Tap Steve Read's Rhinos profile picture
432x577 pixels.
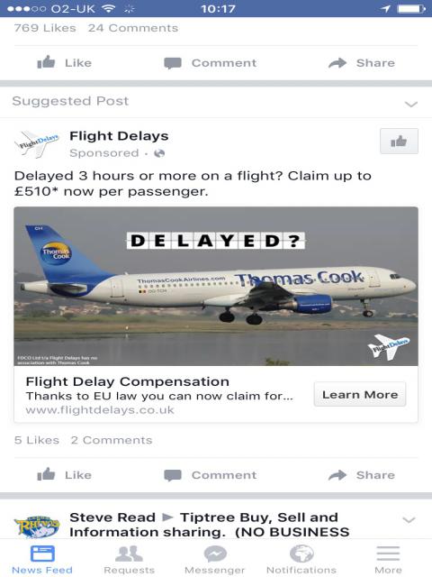[x=37, y=527]
